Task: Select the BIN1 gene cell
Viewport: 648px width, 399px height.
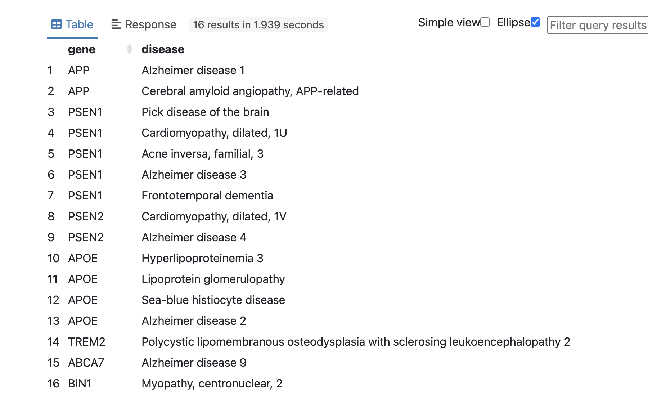Action: point(80,384)
